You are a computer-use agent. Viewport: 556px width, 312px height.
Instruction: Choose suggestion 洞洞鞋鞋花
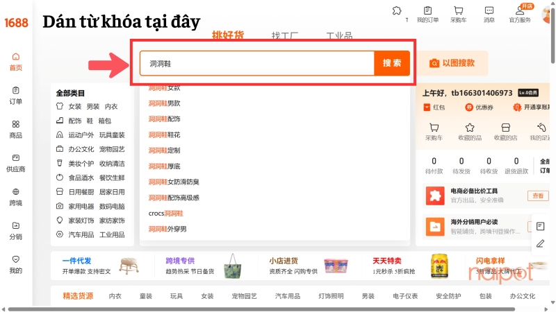coord(164,135)
